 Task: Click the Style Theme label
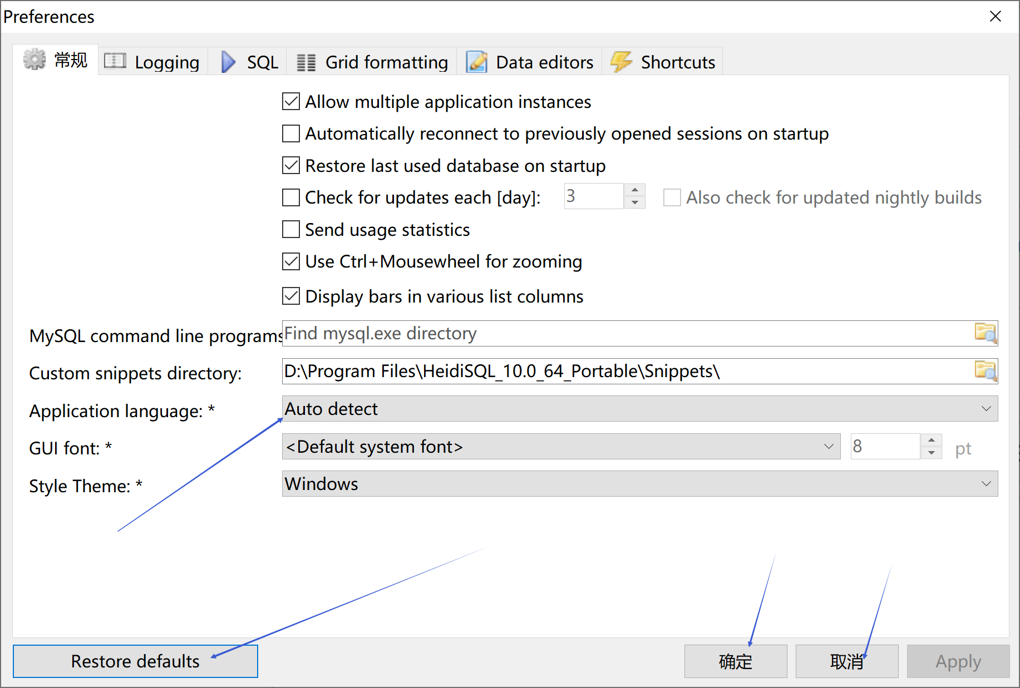coord(86,486)
